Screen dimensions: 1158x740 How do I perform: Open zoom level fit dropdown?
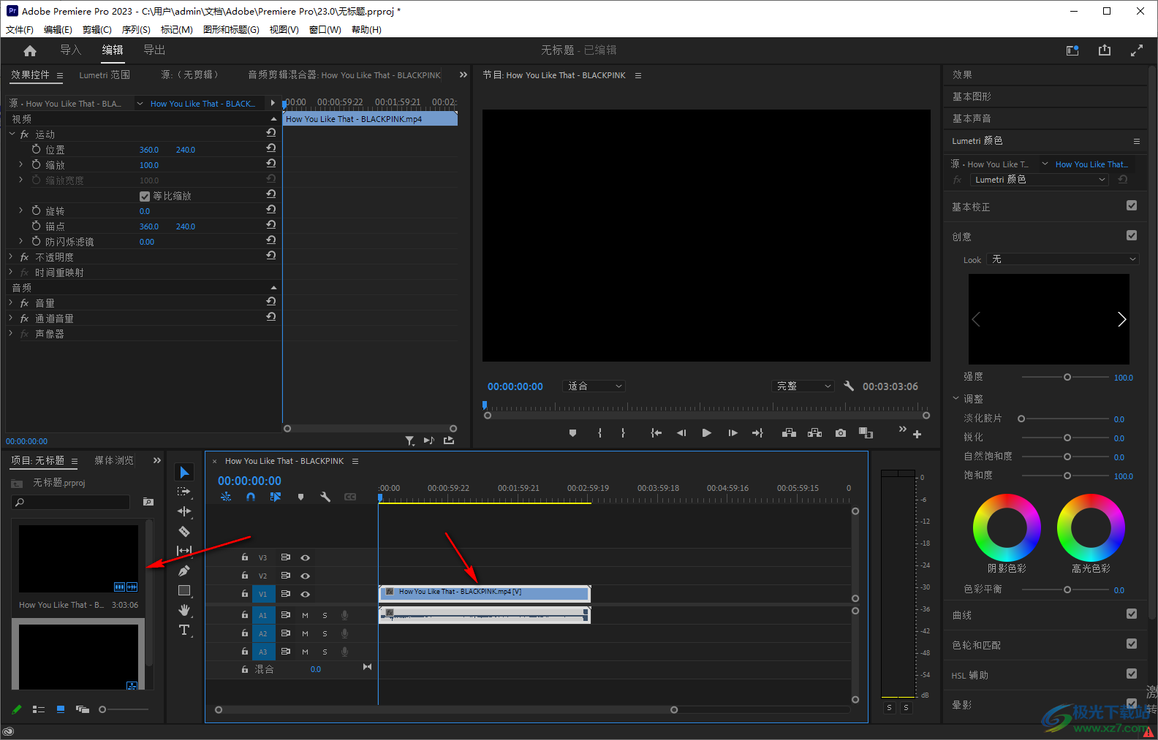click(x=594, y=386)
